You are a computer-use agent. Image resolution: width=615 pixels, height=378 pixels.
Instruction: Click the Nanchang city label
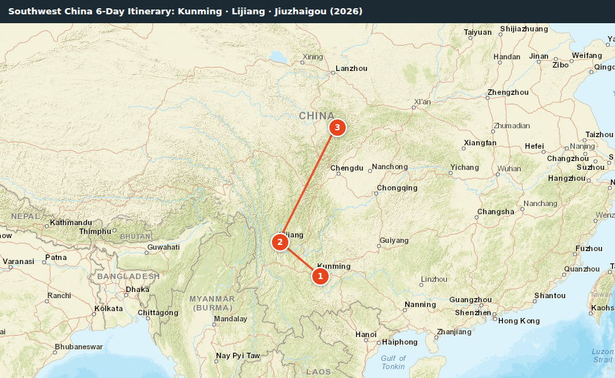[540, 204]
